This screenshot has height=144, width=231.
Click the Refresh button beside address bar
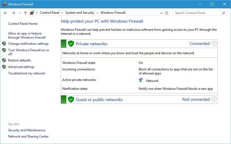tap(167, 13)
